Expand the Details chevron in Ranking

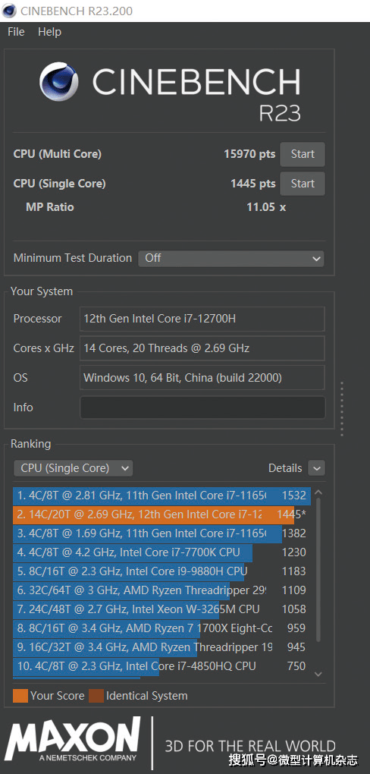coord(316,468)
